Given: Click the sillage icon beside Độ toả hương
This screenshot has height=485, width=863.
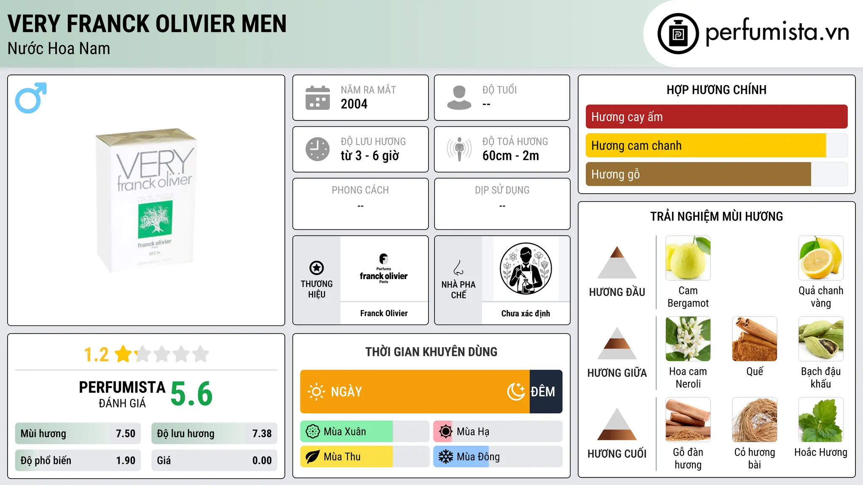Looking at the screenshot, I should click(x=459, y=149).
